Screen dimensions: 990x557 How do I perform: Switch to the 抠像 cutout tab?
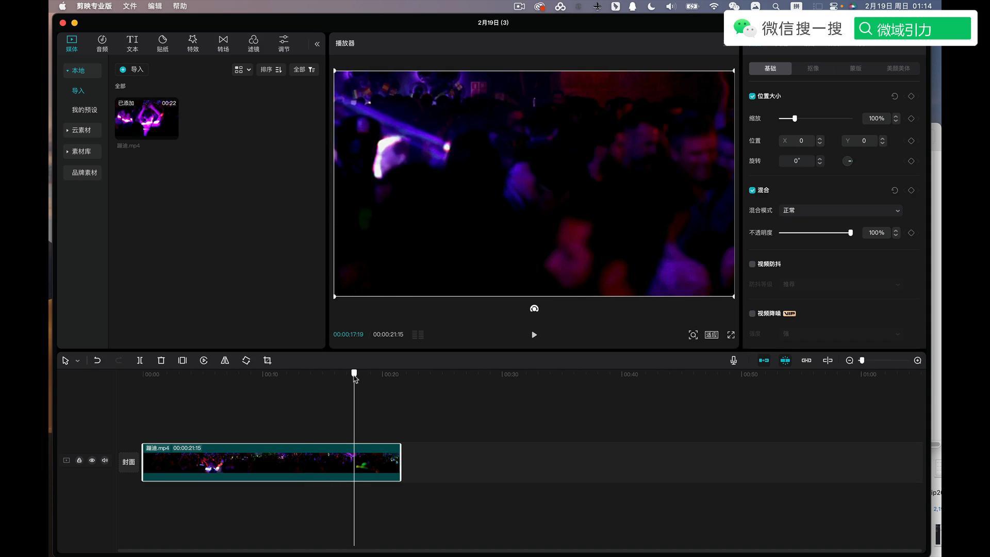[813, 69]
